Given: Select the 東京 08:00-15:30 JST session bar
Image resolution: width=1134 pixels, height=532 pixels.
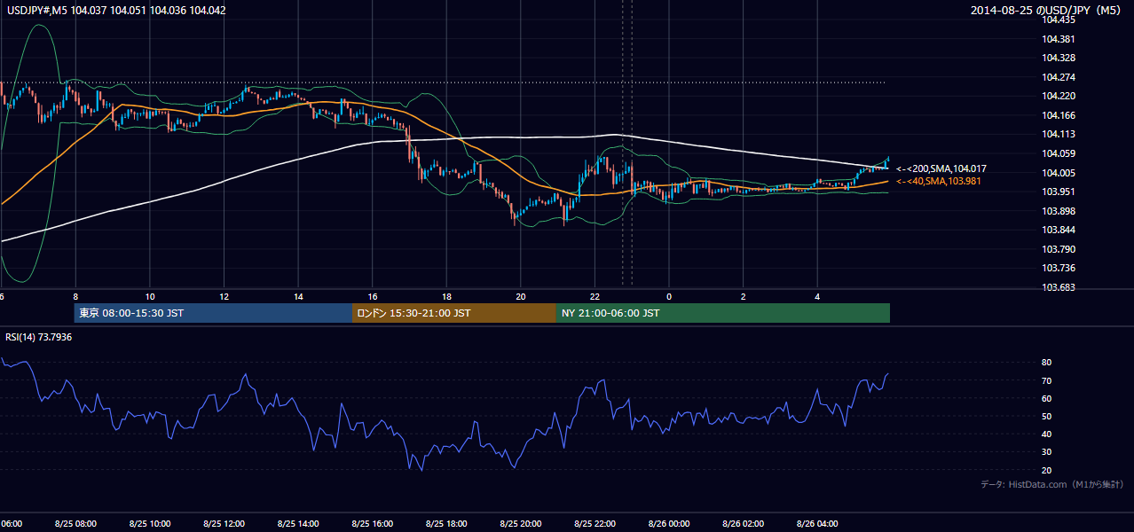Looking at the screenshot, I should click(213, 313).
